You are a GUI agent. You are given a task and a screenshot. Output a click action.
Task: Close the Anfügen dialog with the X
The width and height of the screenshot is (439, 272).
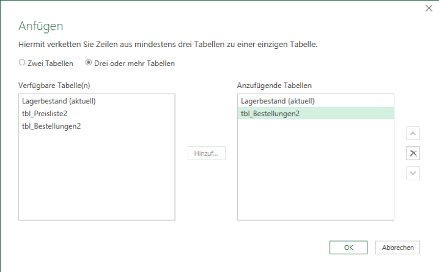point(429,8)
